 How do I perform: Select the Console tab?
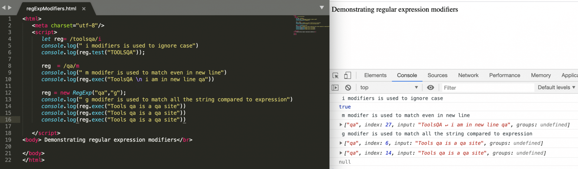[407, 75]
